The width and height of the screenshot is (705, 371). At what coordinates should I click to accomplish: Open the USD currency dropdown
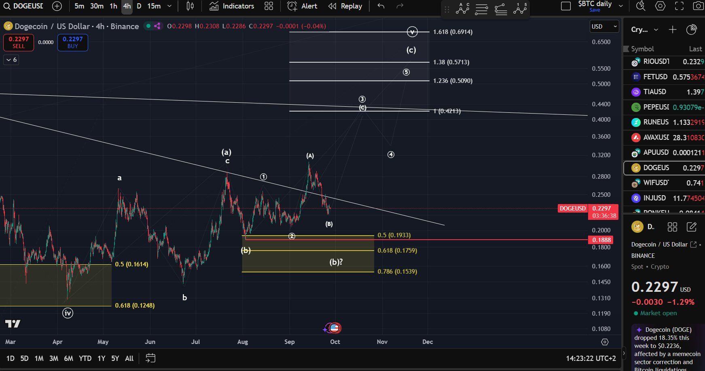tap(604, 26)
